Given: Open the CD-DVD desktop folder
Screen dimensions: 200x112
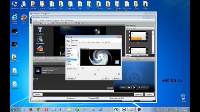Looking at the screenshot, I should pos(89,5).
